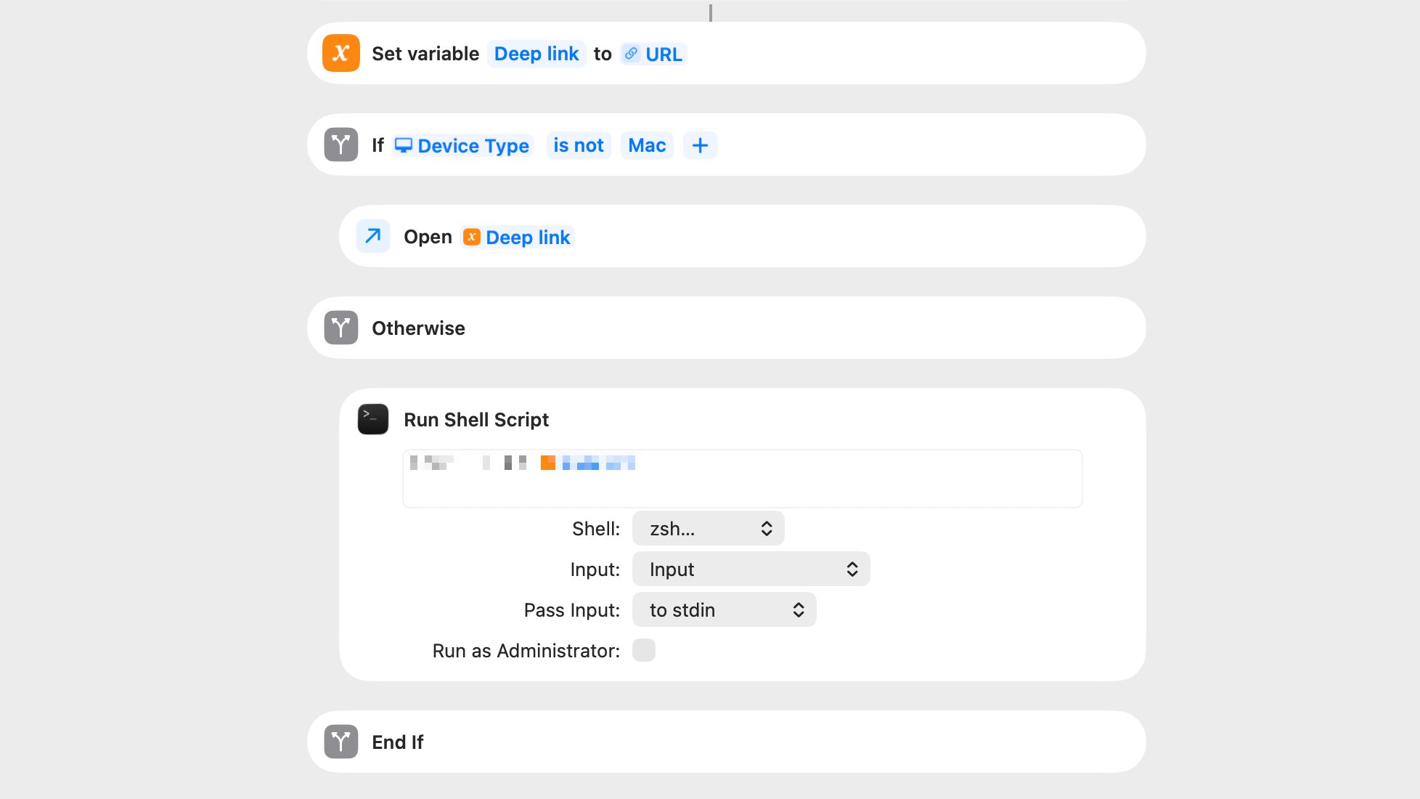Screen dimensions: 1420x799
Task: Click the Deep link variable in Open action
Action: click(x=517, y=236)
